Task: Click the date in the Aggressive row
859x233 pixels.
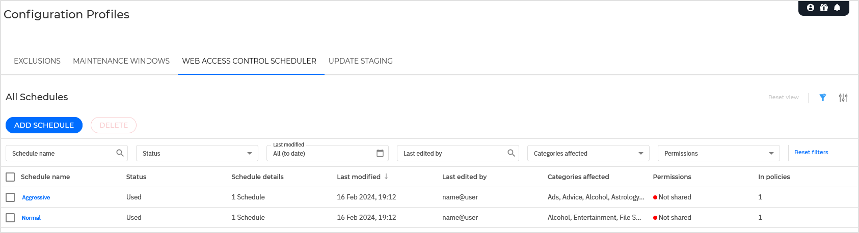Action: coord(366,197)
